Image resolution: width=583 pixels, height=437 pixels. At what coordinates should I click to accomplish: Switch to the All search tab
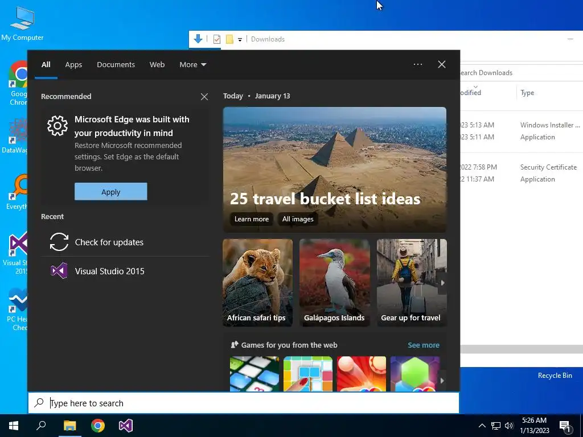coord(46,65)
